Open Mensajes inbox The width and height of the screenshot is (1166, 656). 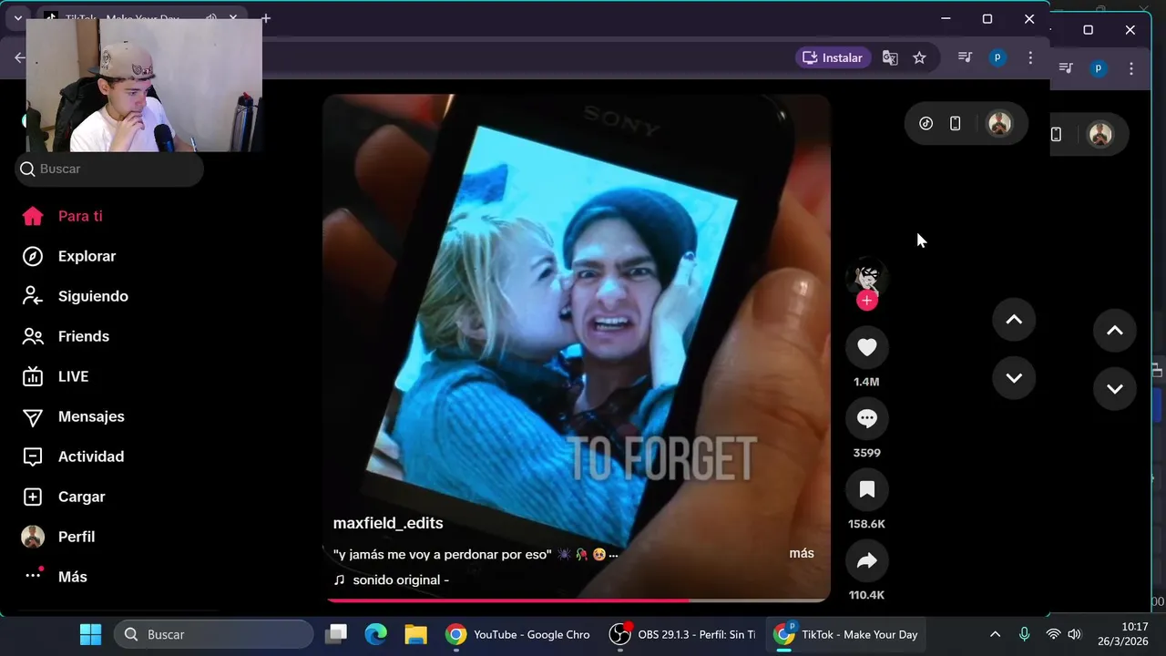coord(72,416)
